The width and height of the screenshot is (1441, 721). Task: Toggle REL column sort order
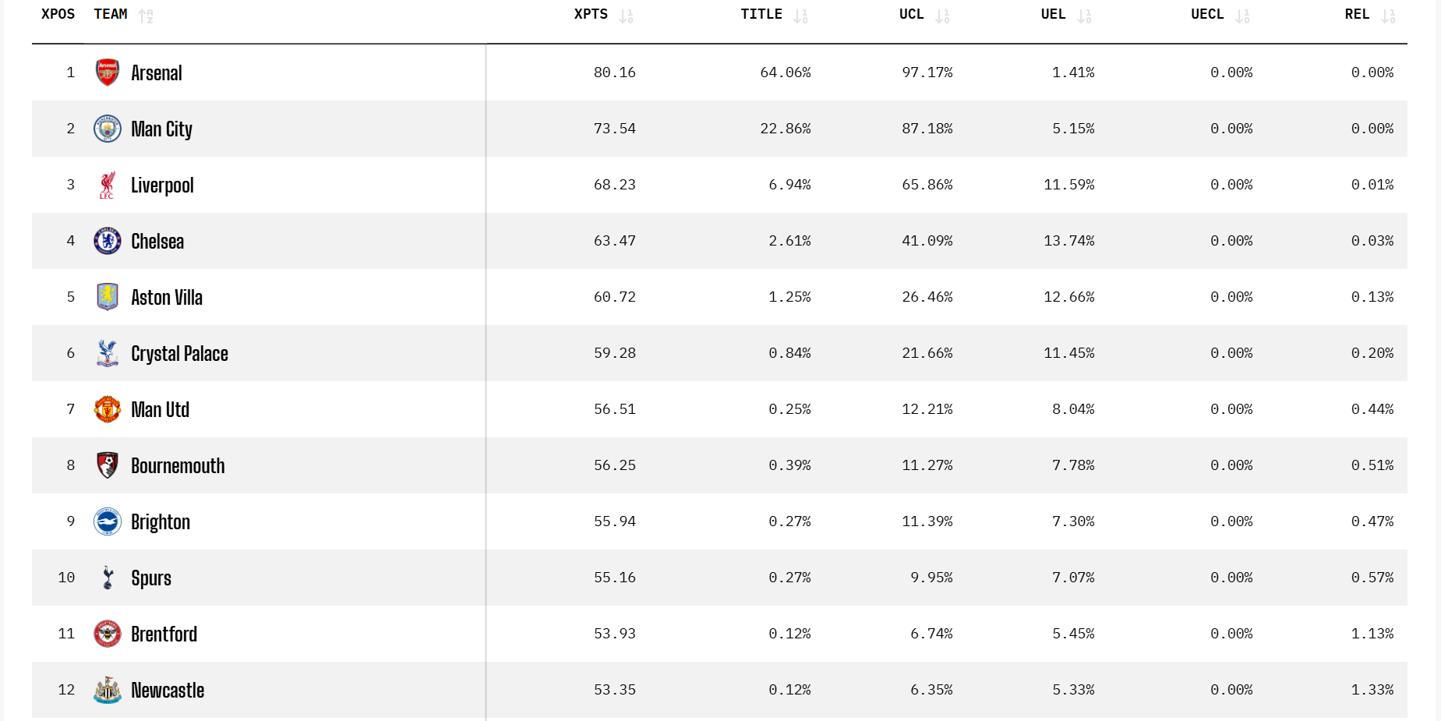coord(1388,16)
